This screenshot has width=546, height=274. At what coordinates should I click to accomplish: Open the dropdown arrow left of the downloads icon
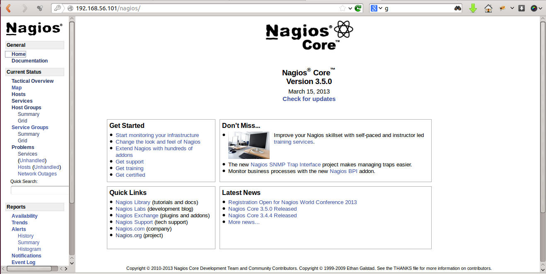coord(512,8)
